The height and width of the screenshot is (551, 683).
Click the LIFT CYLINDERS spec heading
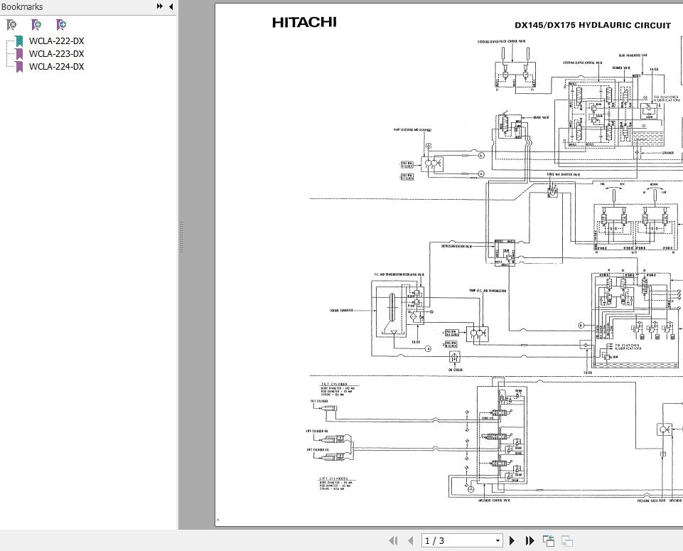tap(334, 478)
